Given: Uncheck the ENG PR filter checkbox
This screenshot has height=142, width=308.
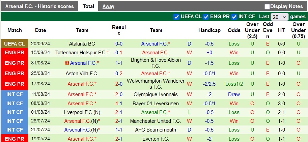Looking at the screenshot, I should click(x=206, y=17).
